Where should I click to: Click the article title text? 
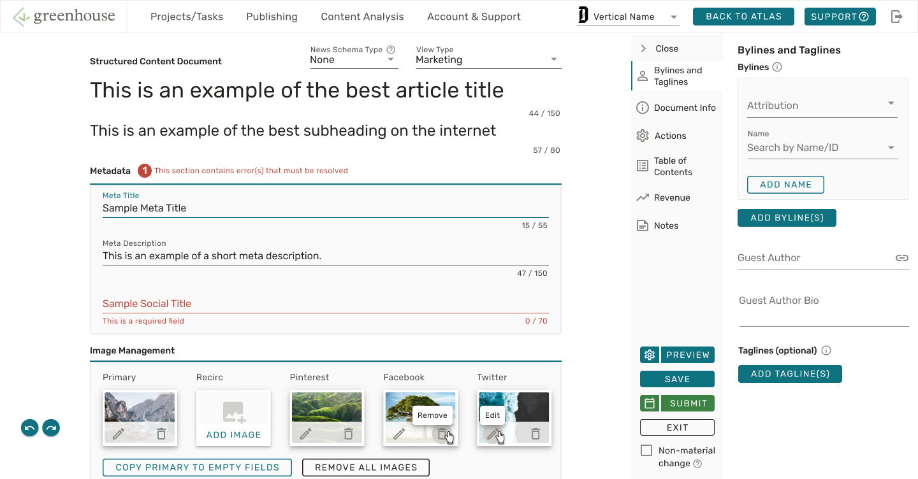297,90
